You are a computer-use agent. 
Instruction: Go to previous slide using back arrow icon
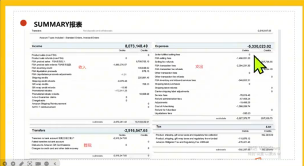click(x=4, y=163)
